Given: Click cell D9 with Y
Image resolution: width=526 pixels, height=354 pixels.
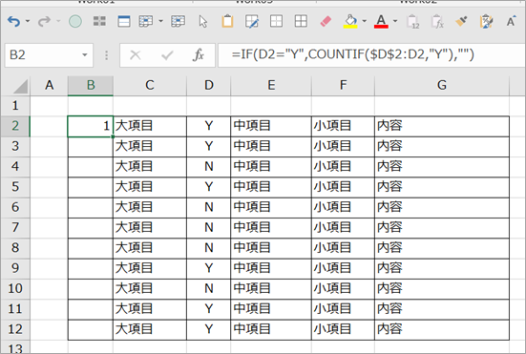Looking at the screenshot, I should click(209, 268).
